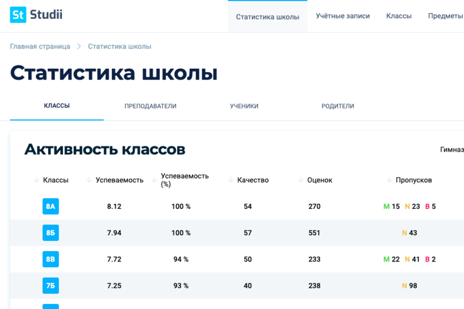Switch to the ПРЕПОДАВАТЕЛИ tab
Image resolution: width=464 pixels, height=309 pixels.
pos(150,106)
